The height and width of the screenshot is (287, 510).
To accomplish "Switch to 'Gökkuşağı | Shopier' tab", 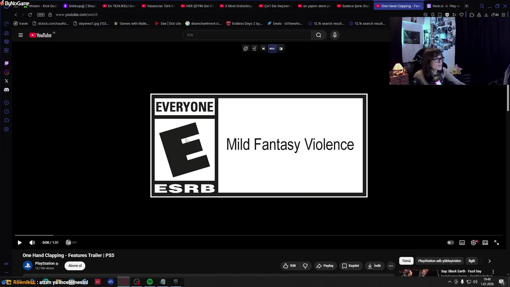I will pos(79,6).
